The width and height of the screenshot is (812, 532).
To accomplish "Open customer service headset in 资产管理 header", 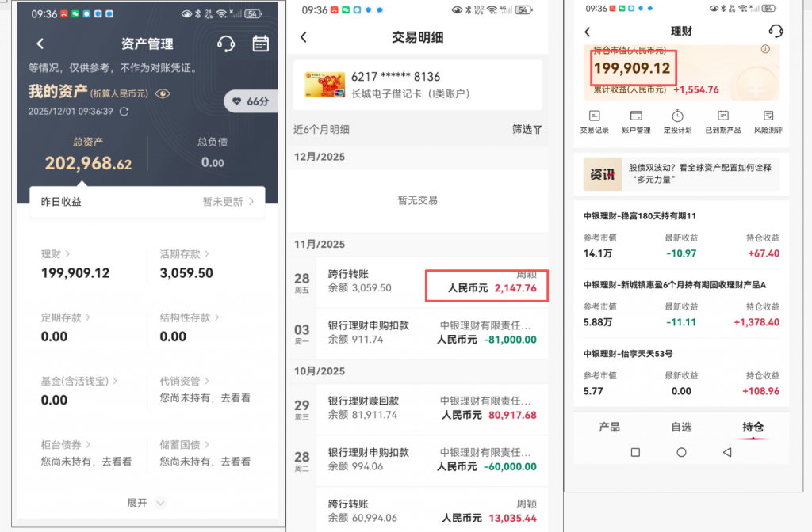I will click(226, 44).
